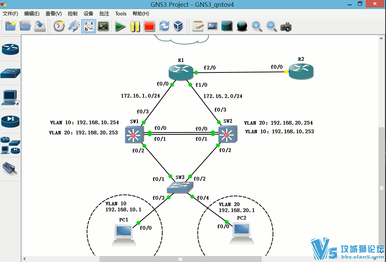Open console to all devices icon
386x262 pixels.
pos(103,26)
